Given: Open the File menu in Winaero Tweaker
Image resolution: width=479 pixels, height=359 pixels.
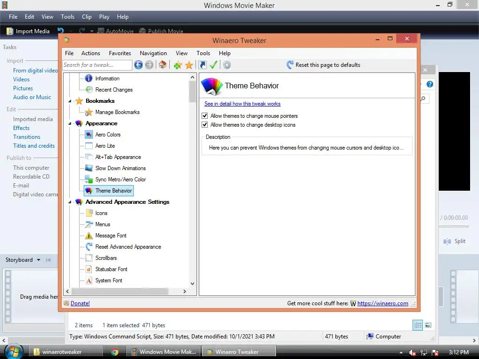Looking at the screenshot, I should click(69, 53).
